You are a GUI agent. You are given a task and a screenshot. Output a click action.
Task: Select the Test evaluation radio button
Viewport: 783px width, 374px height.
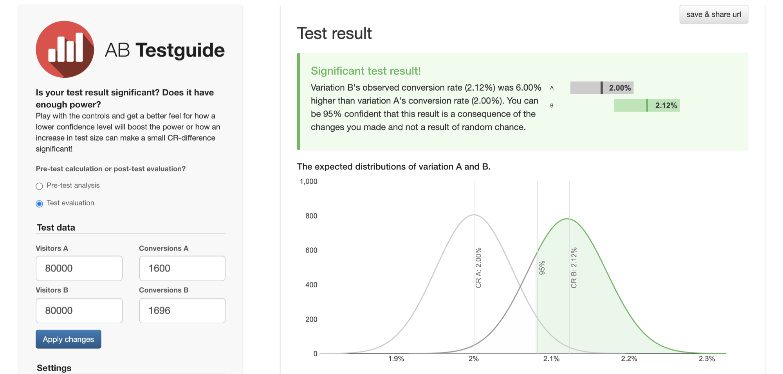point(40,204)
